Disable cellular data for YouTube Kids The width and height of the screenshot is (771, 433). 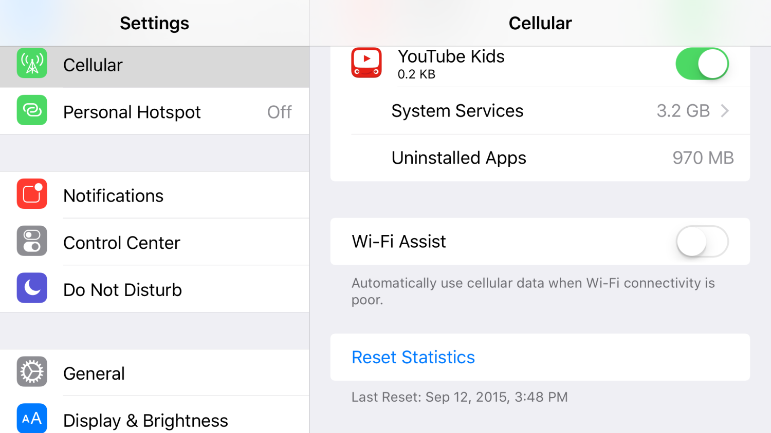(702, 64)
